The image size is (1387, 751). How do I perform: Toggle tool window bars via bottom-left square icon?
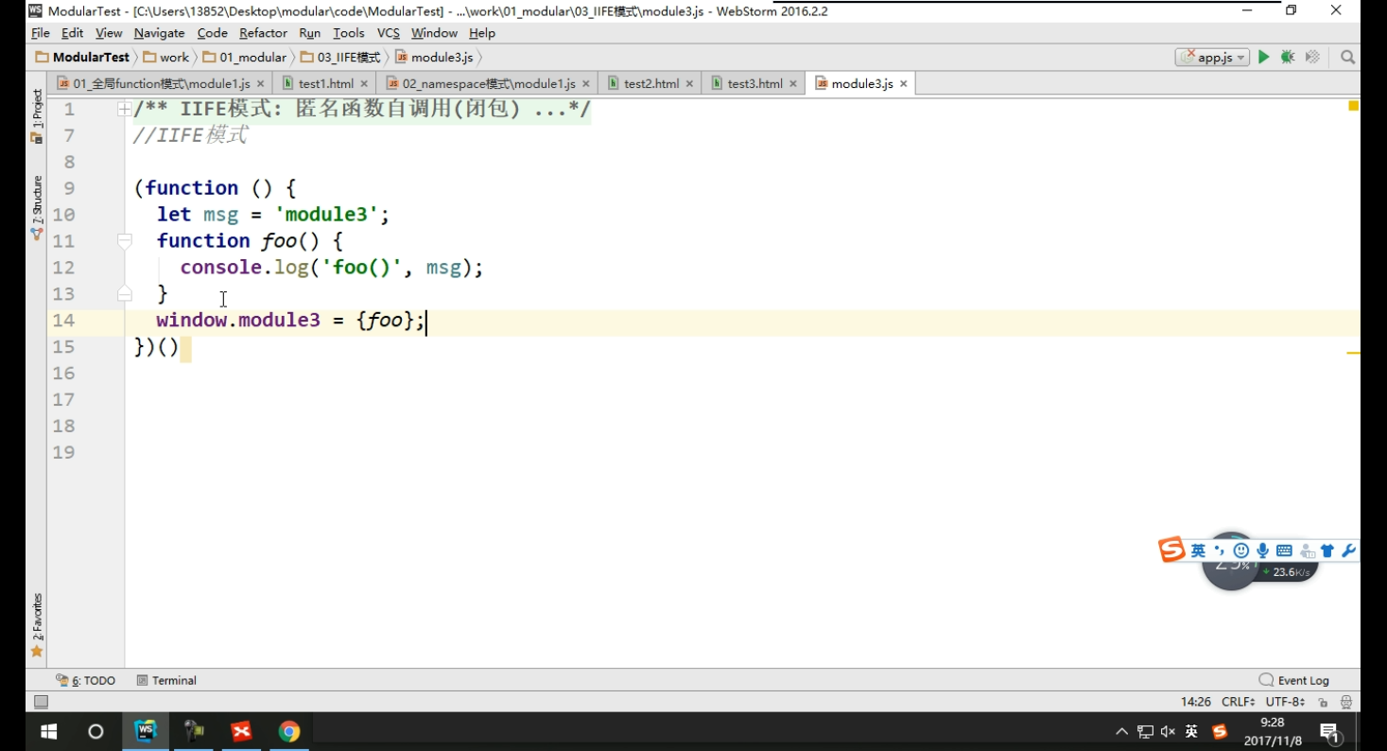[41, 702]
